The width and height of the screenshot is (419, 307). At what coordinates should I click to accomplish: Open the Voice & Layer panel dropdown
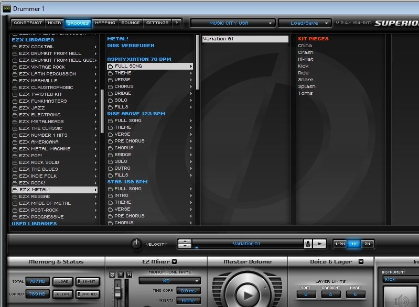pos(361,261)
